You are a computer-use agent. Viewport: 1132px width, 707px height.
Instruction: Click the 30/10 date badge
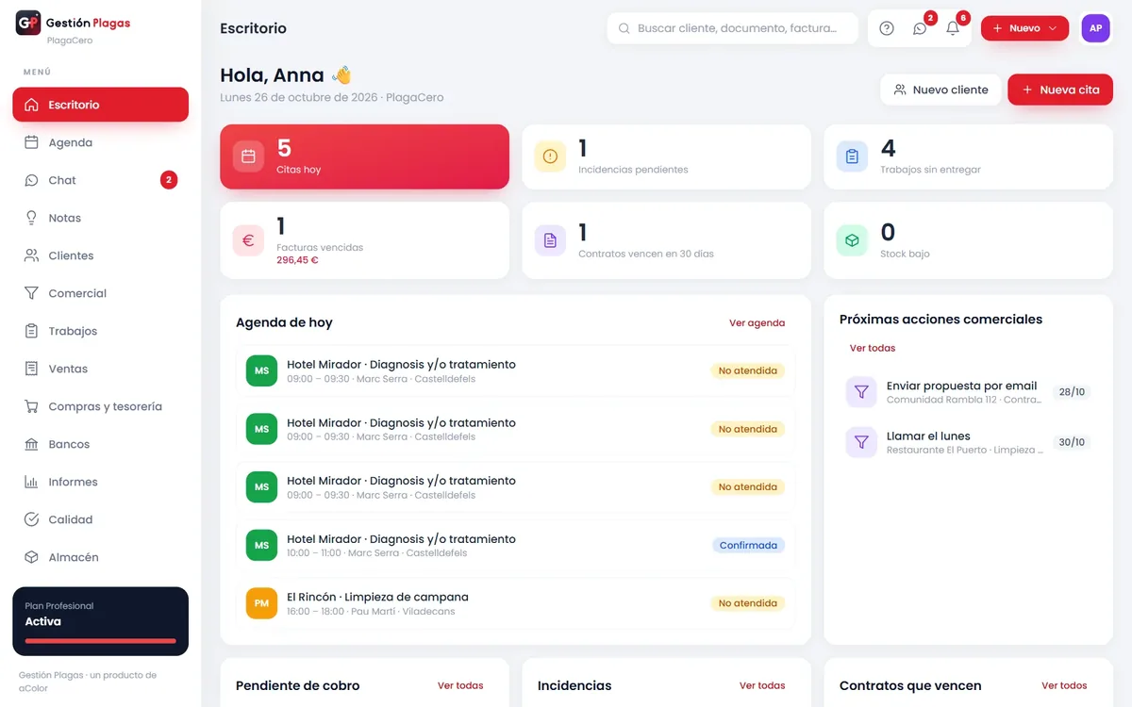click(x=1072, y=442)
